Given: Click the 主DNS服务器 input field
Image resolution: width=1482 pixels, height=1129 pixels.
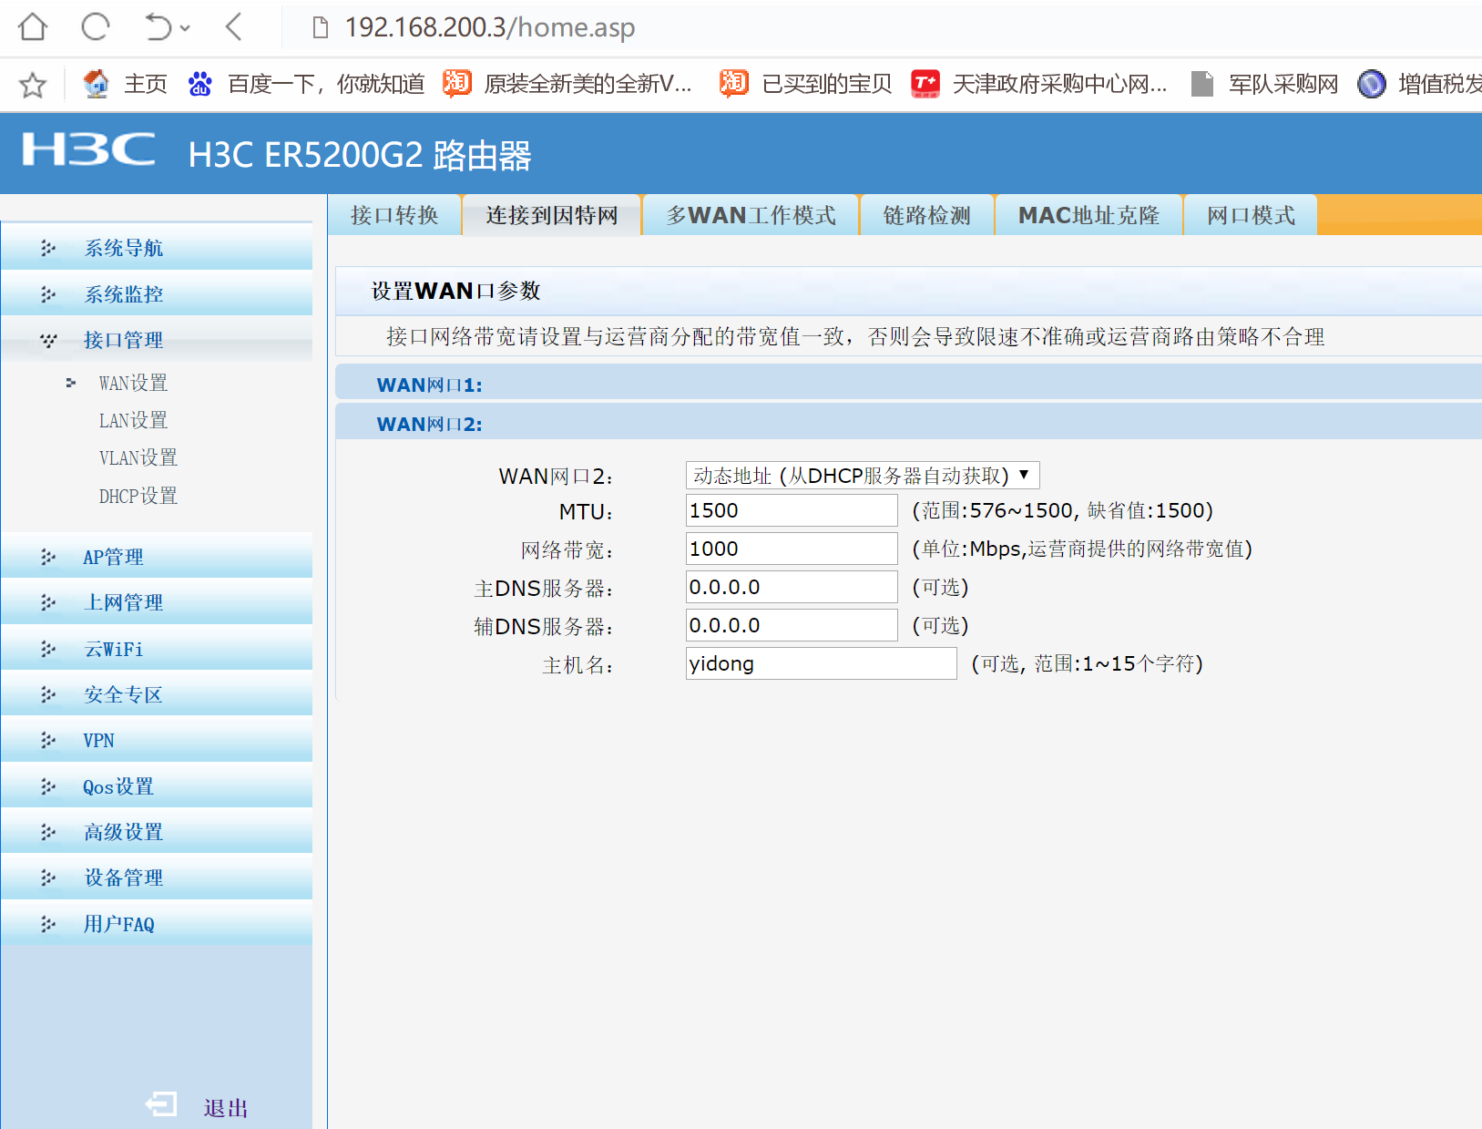Looking at the screenshot, I should tap(792, 587).
